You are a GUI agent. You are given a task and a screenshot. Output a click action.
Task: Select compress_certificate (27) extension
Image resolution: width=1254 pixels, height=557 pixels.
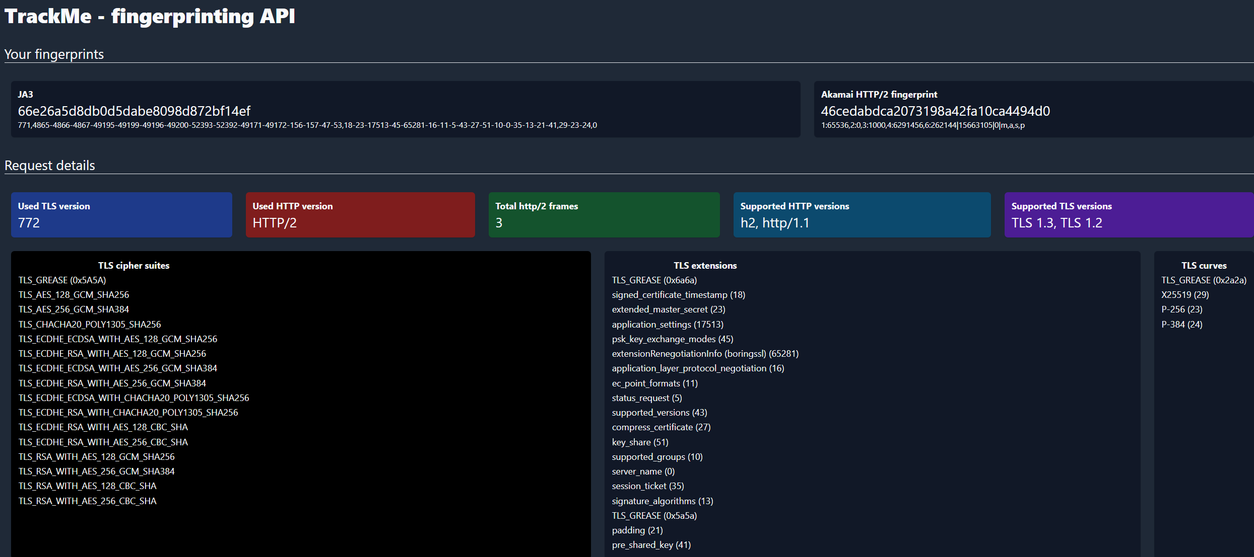coord(661,427)
